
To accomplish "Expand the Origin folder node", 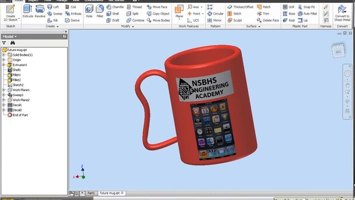I will (4, 60).
